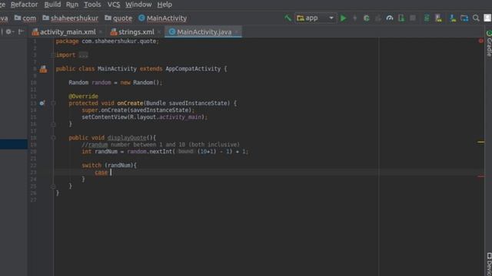Click the hide project panel icon

21,31
